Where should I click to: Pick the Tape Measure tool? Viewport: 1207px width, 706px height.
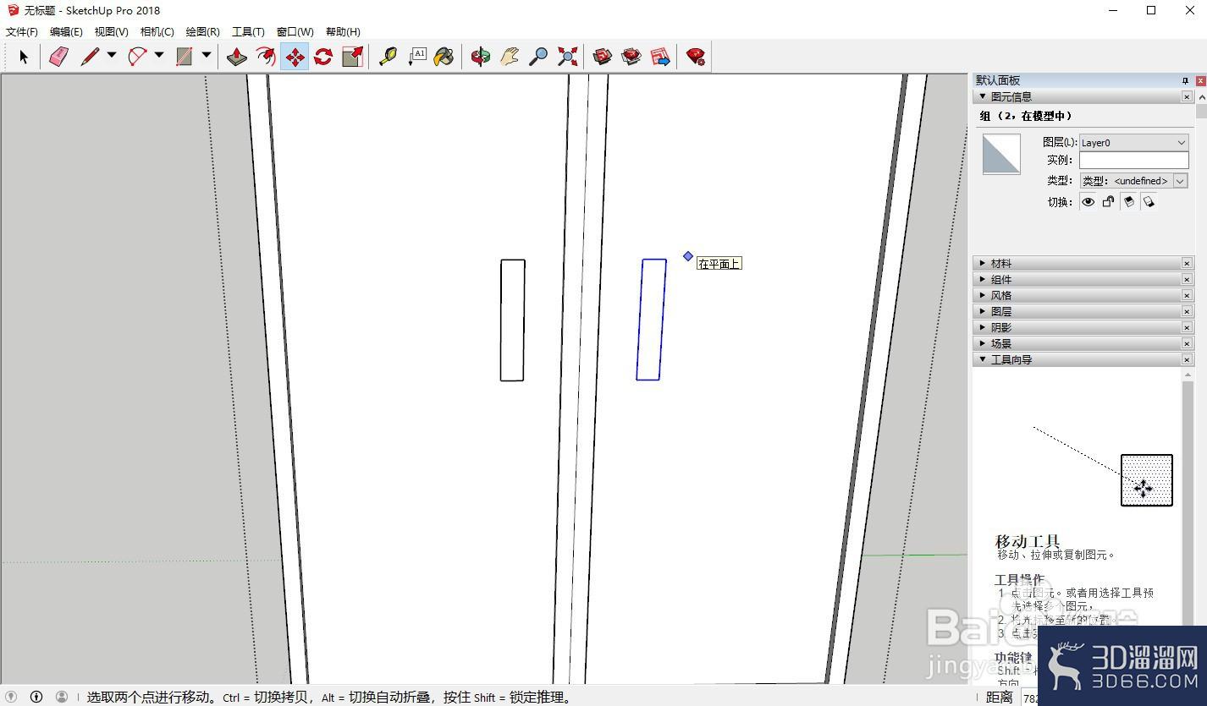pyautogui.click(x=389, y=57)
